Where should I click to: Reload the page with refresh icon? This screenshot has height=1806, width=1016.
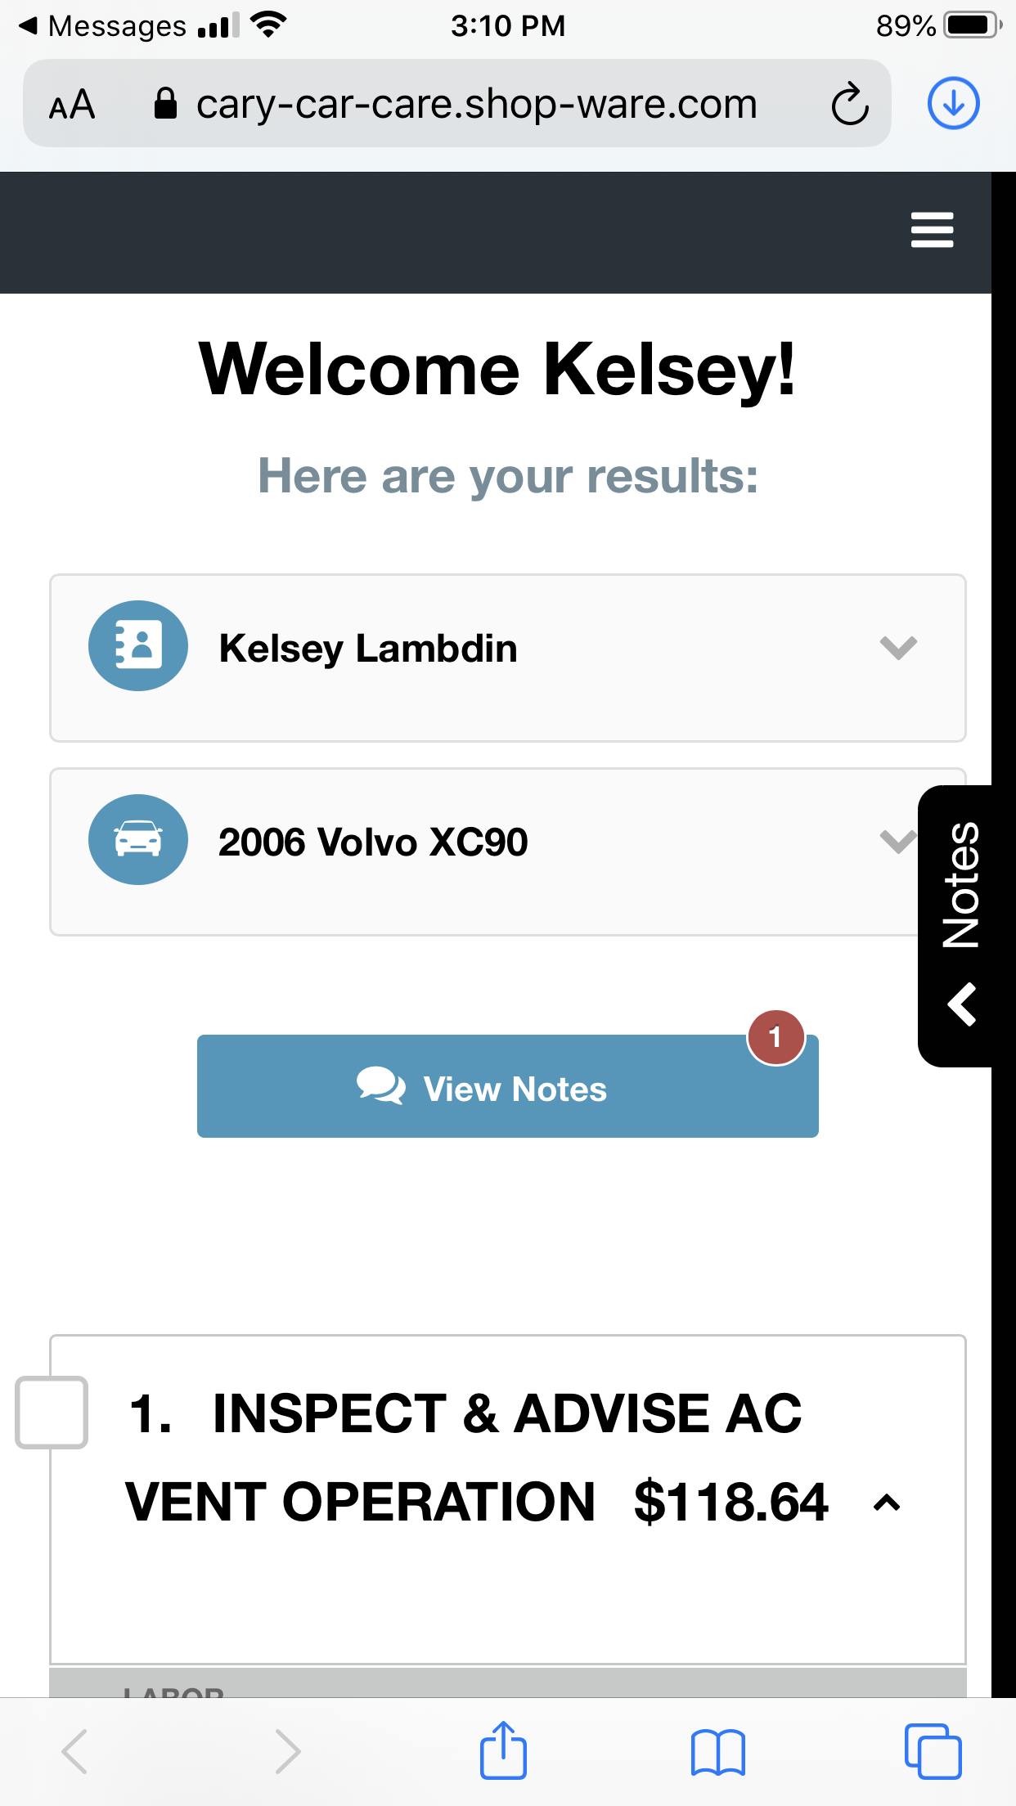[849, 105]
